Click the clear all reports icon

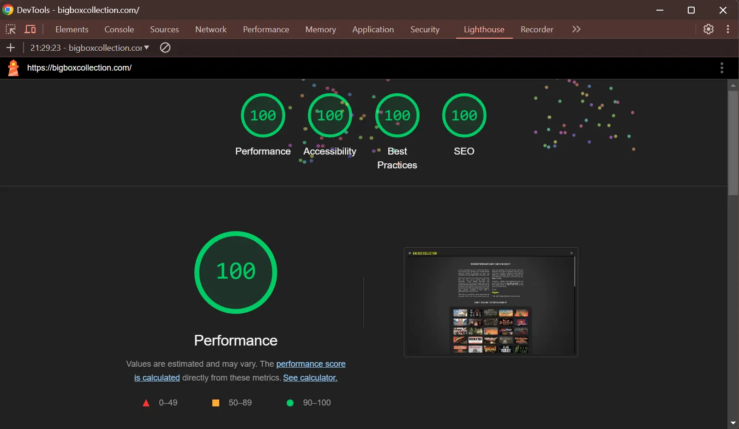click(x=165, y=48)
